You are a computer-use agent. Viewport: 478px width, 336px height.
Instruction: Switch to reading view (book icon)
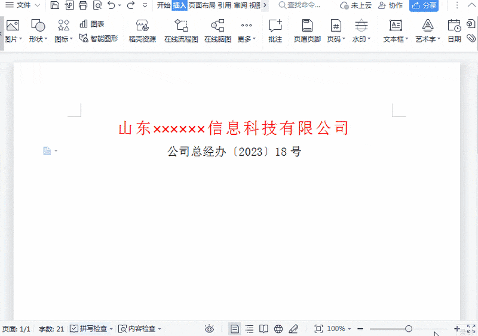(263, 329)
